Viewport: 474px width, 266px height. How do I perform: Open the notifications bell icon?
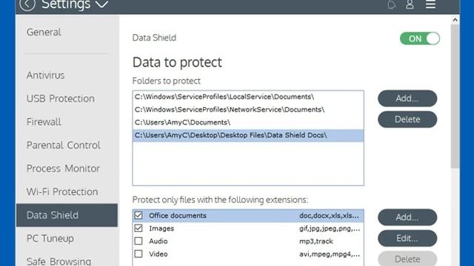pos(392,4)
